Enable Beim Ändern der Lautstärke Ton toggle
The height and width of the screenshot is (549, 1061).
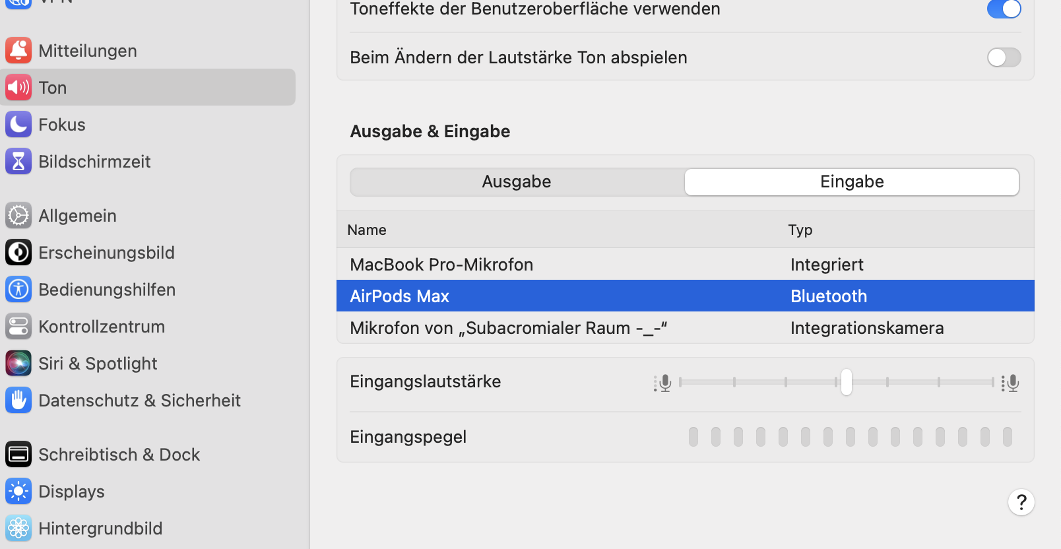tap(1004, 57)
